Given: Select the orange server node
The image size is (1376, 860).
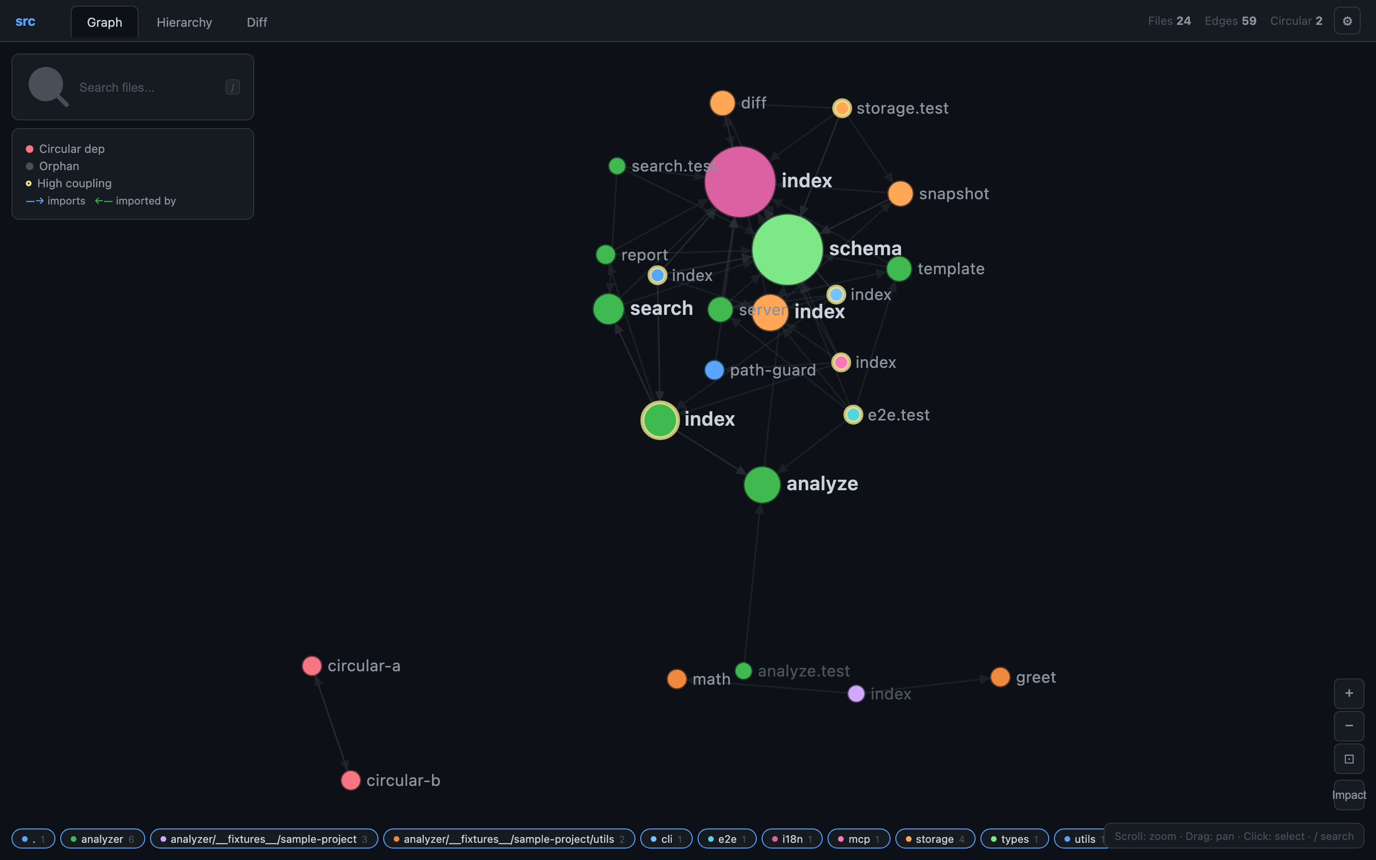Looking at the screenshot, I should tap(769, 312).
